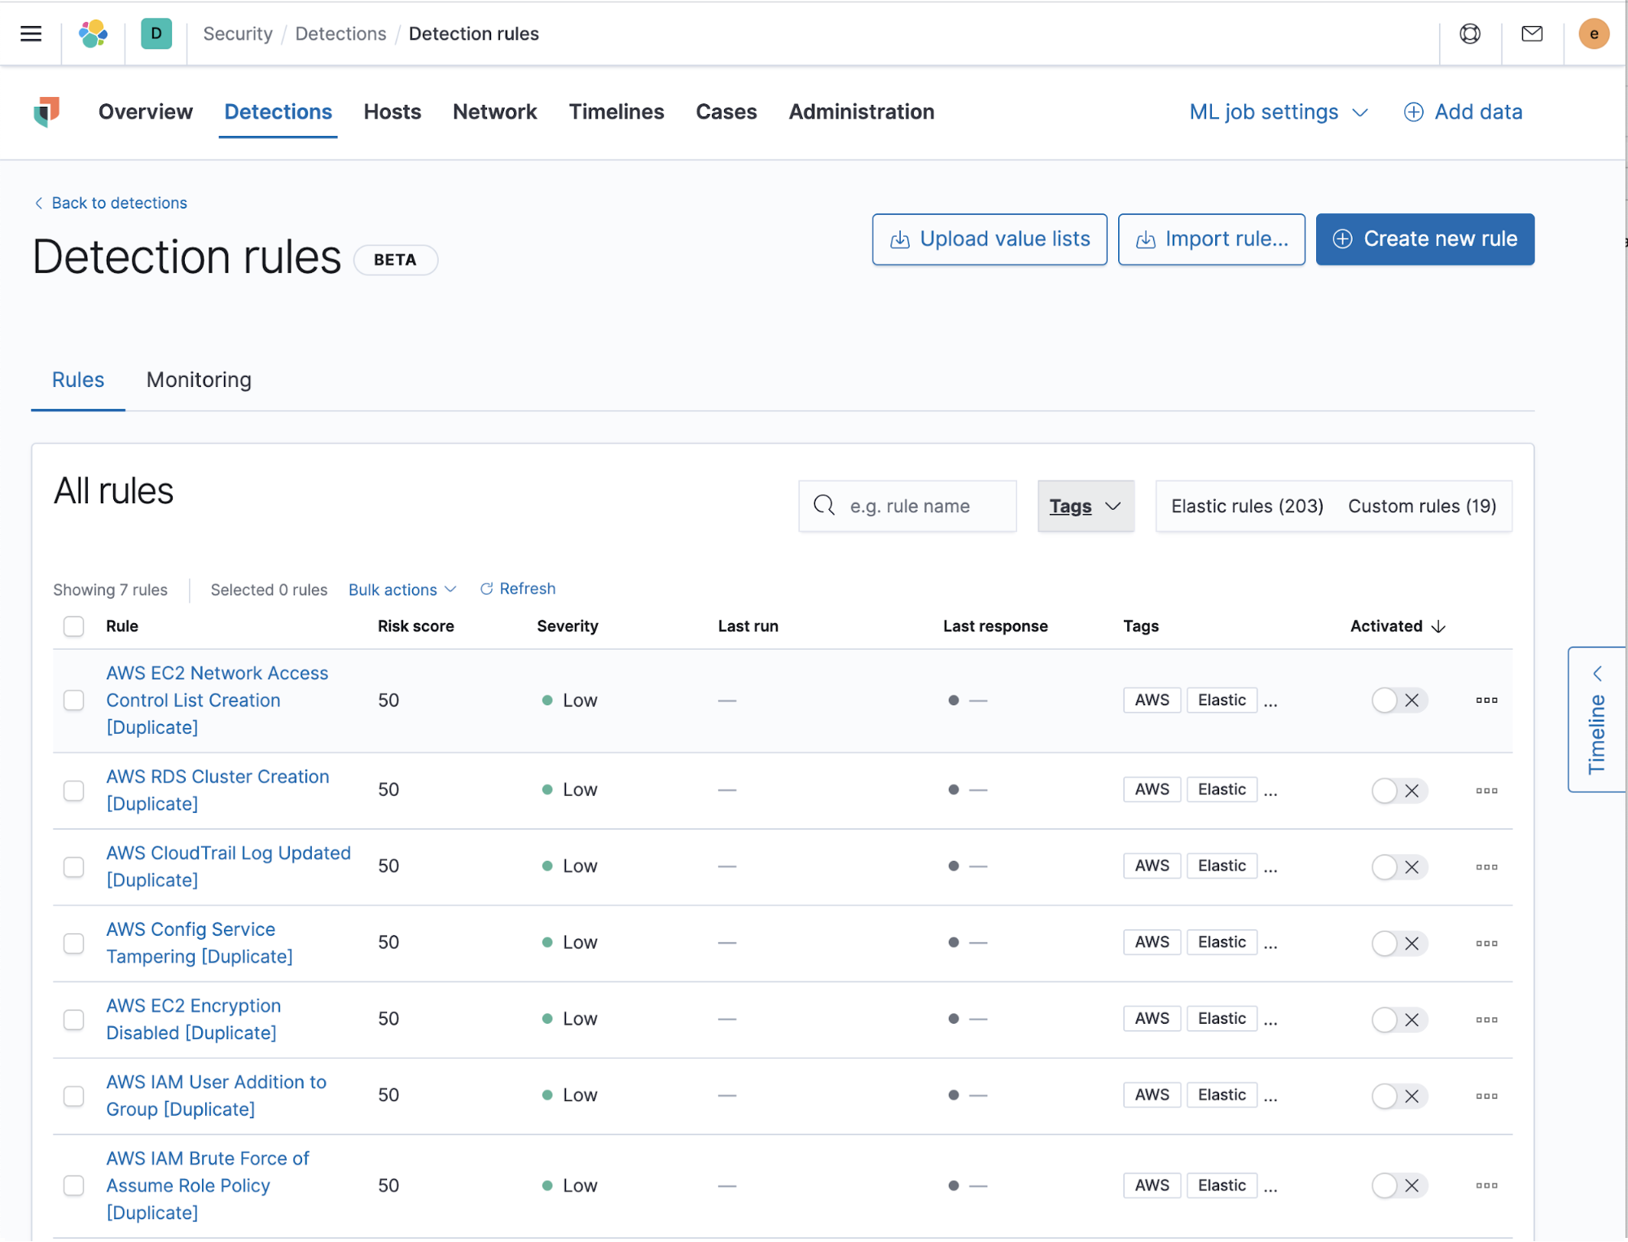The height and width of the screenshot is (1242, 1628).
Task: Click the Detections breadcrumb
Action: tap(340, 33)
